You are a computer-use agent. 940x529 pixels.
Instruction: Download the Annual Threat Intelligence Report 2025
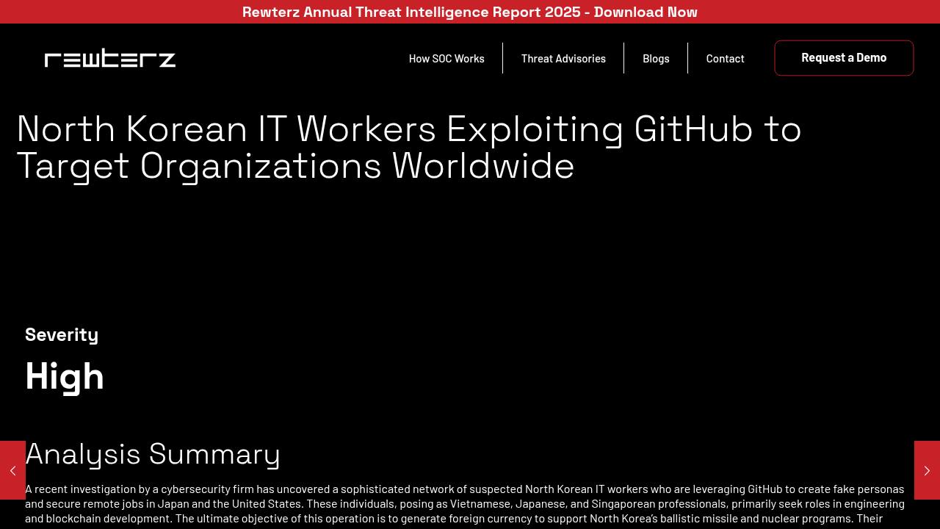click(470, 12)
